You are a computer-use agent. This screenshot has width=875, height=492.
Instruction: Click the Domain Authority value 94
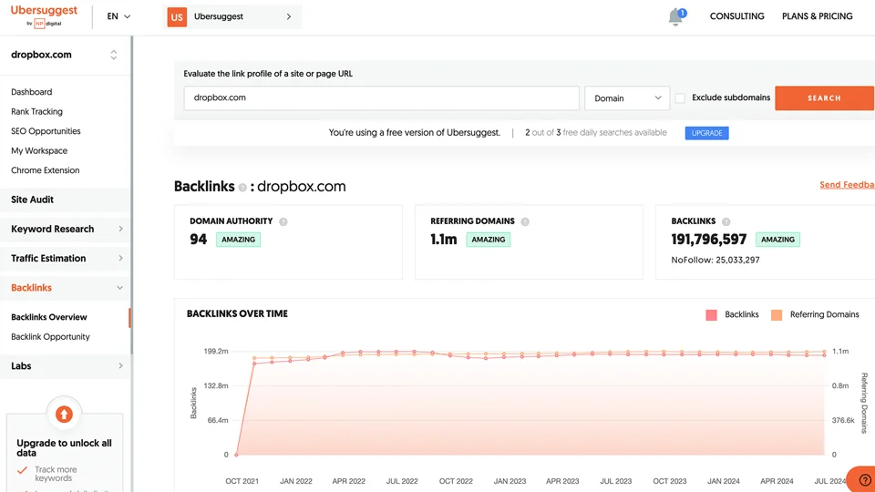pyautogui.click(x=198, y=240)
